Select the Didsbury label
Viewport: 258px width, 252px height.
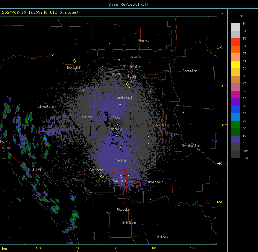tap(115, 129)
